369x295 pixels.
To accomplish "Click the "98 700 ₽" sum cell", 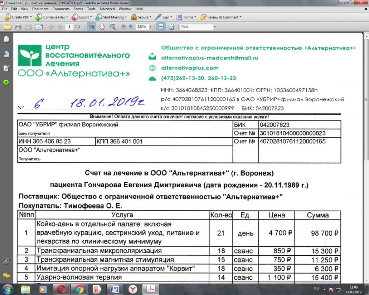I will point(317,233).
